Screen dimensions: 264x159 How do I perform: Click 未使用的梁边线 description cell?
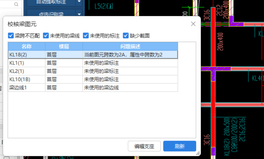click(130, 88)
